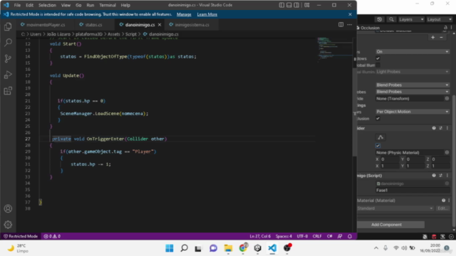Toggle the secondary side bar layout icon
This screenshot has width=456, height=256.
pyautogui.click(x=296, y=5)
